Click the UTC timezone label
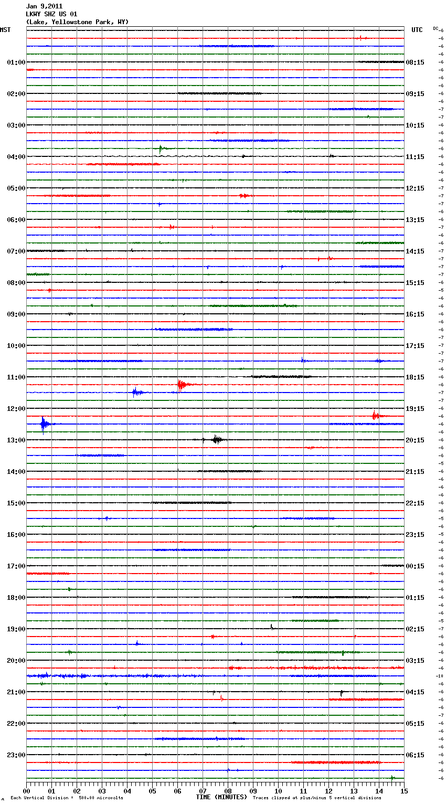The height and width of the screenshot is (805, 446). pyautogui.click(x=417, y=30)
